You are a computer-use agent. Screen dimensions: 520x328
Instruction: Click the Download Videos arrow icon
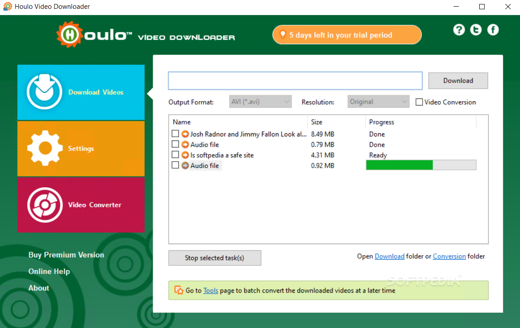pyautogui.click(x=44, y=91)
